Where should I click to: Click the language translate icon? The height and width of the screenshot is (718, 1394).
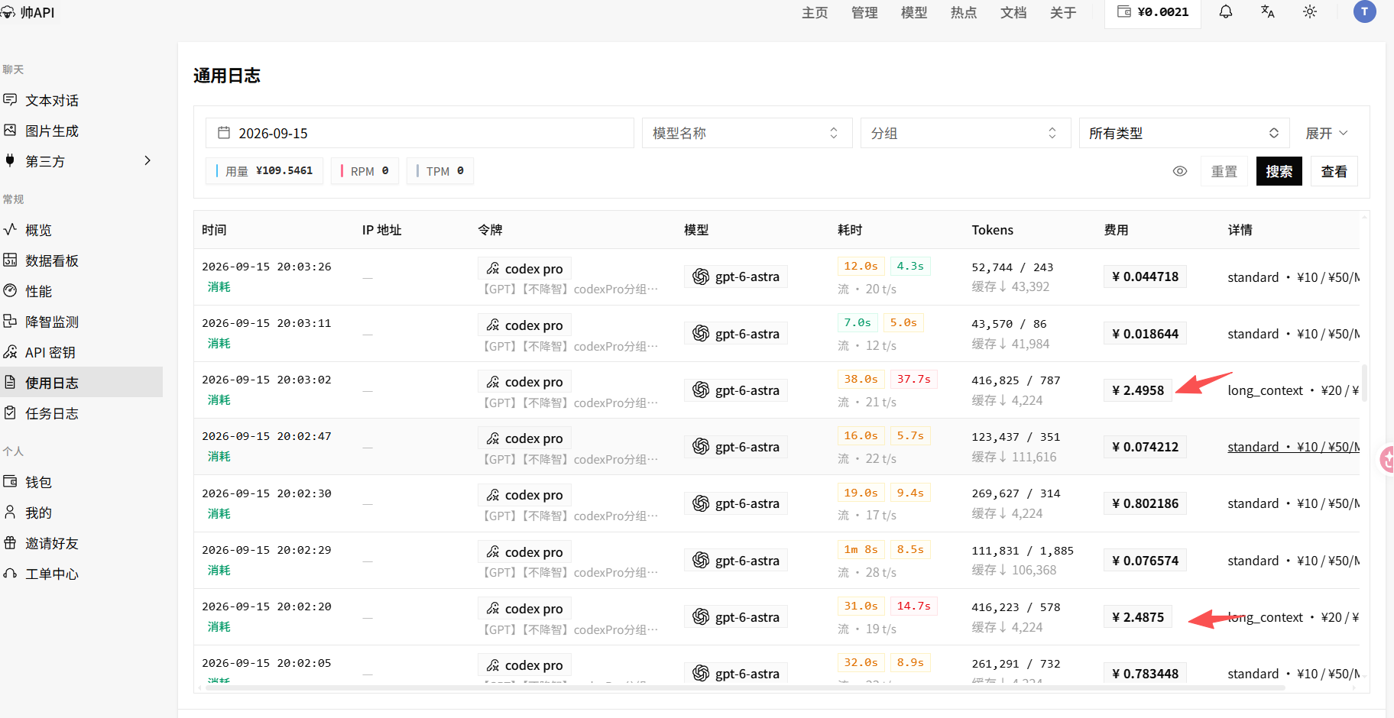pyautogui.click(x=1268, y=12)
